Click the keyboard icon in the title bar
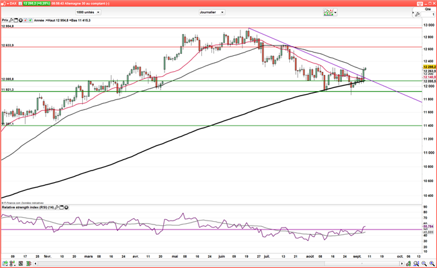The image size is (437, 268). coord(420,4)
